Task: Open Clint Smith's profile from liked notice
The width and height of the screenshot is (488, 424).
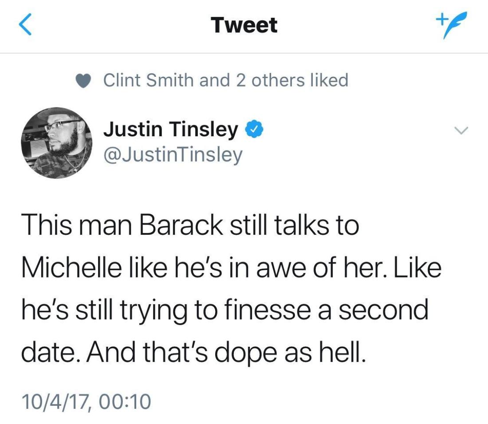Action: tap(149, 80)
